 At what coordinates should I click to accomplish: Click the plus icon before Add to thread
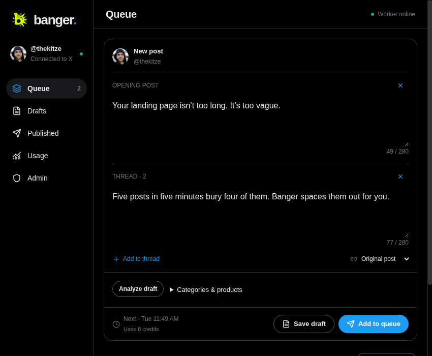116,259
